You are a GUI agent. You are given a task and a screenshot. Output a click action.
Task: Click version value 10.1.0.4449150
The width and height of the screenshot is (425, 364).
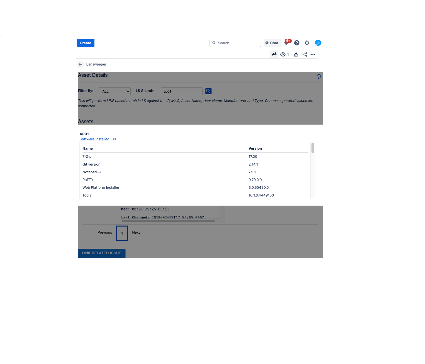tap(261, 195)
